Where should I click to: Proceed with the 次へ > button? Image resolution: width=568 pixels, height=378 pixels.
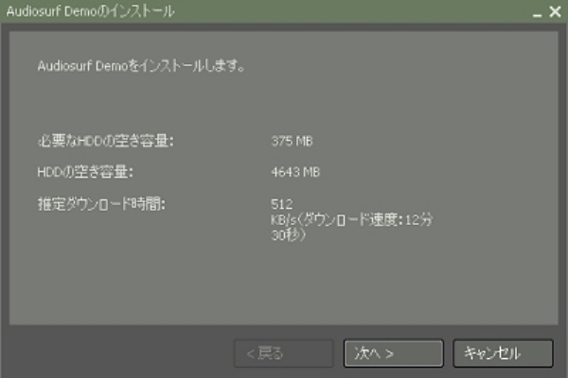coord(394,353)
